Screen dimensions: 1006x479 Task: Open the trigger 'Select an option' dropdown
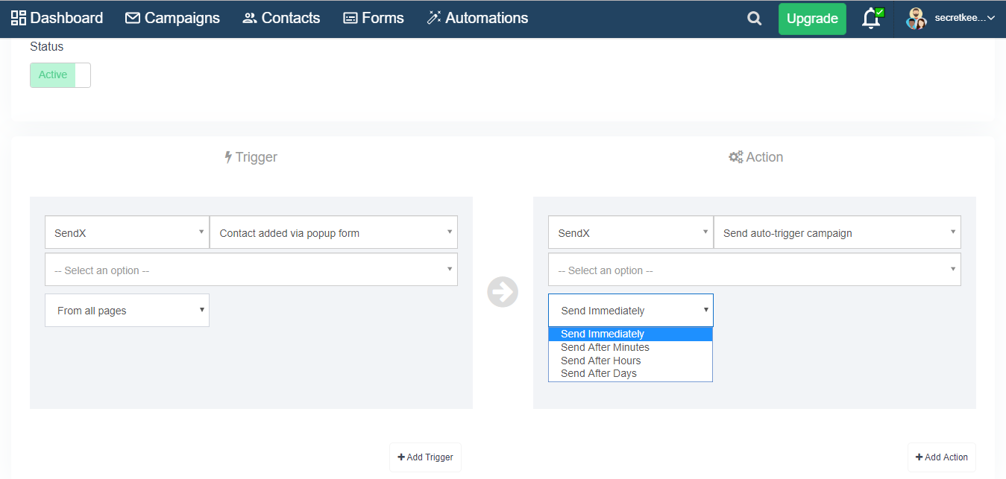tap(251, 270)
